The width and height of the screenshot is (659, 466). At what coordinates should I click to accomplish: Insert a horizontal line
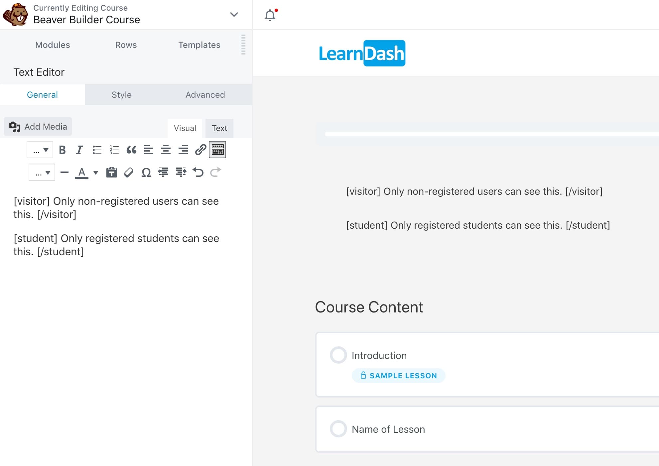[x=64, y=172]
